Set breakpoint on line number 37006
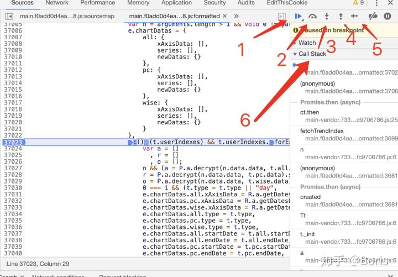398x277 pixels. pos(13,31)
